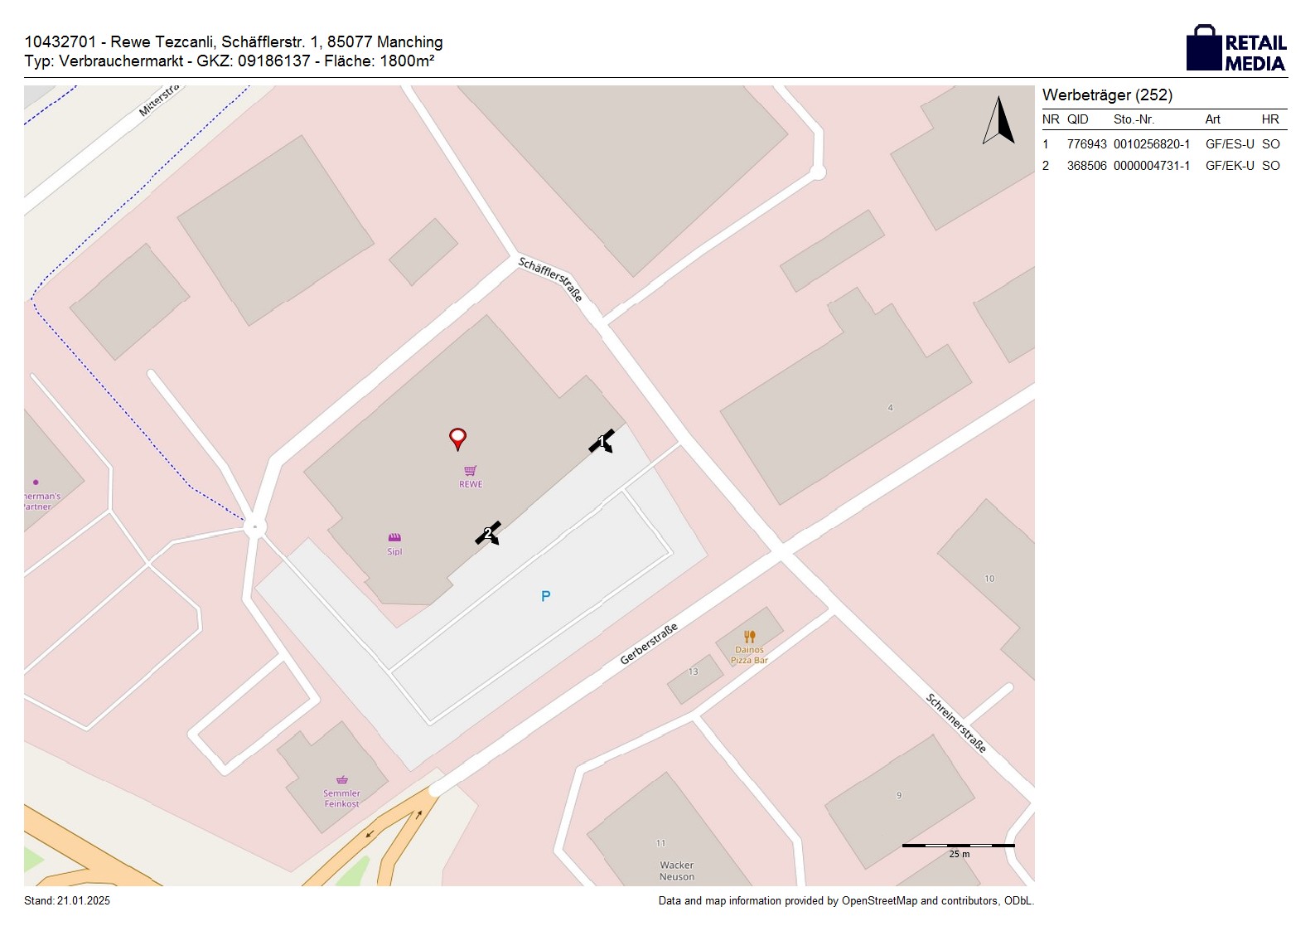
Task: Select advertising marker number 1
Action: pyautogui.click(x=602, y=442)
